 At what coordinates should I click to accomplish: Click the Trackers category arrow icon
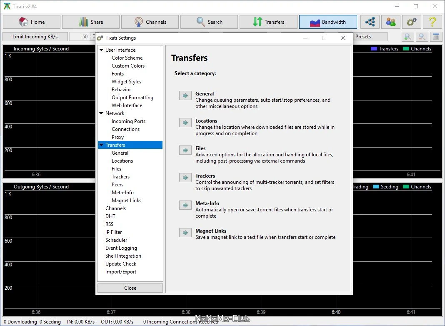[x=185, y=178]
